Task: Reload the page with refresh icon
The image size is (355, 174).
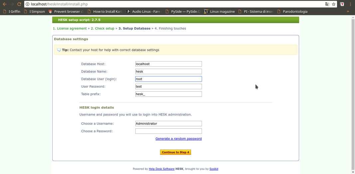Action: pyautogui.click(x=19, y=4)
